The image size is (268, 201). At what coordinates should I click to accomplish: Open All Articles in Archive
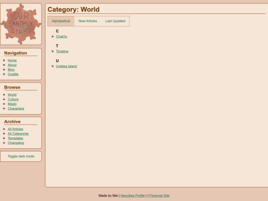click(15, 129)
